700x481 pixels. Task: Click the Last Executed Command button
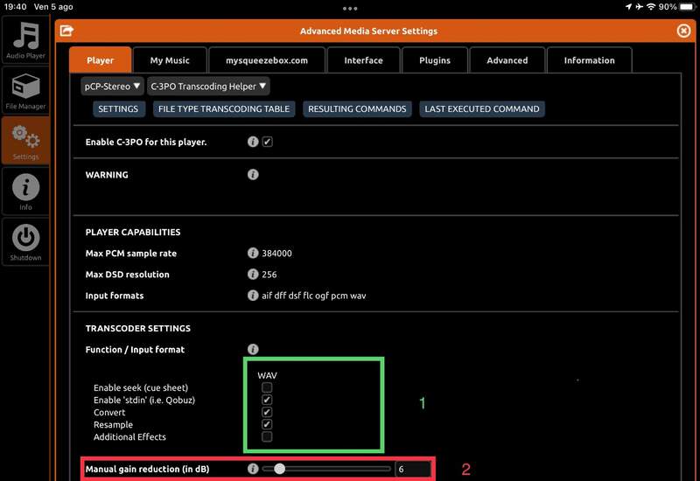pos(481,109)
